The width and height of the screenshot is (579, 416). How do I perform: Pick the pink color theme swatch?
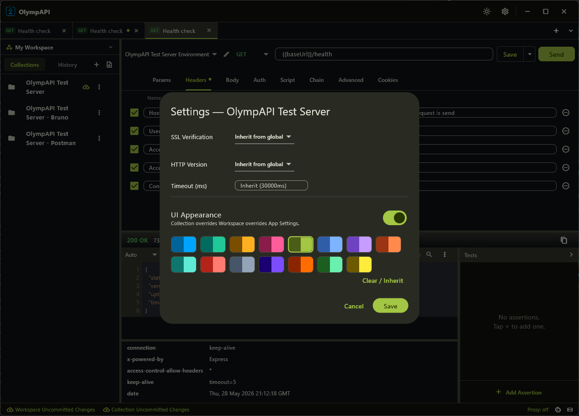271,244
